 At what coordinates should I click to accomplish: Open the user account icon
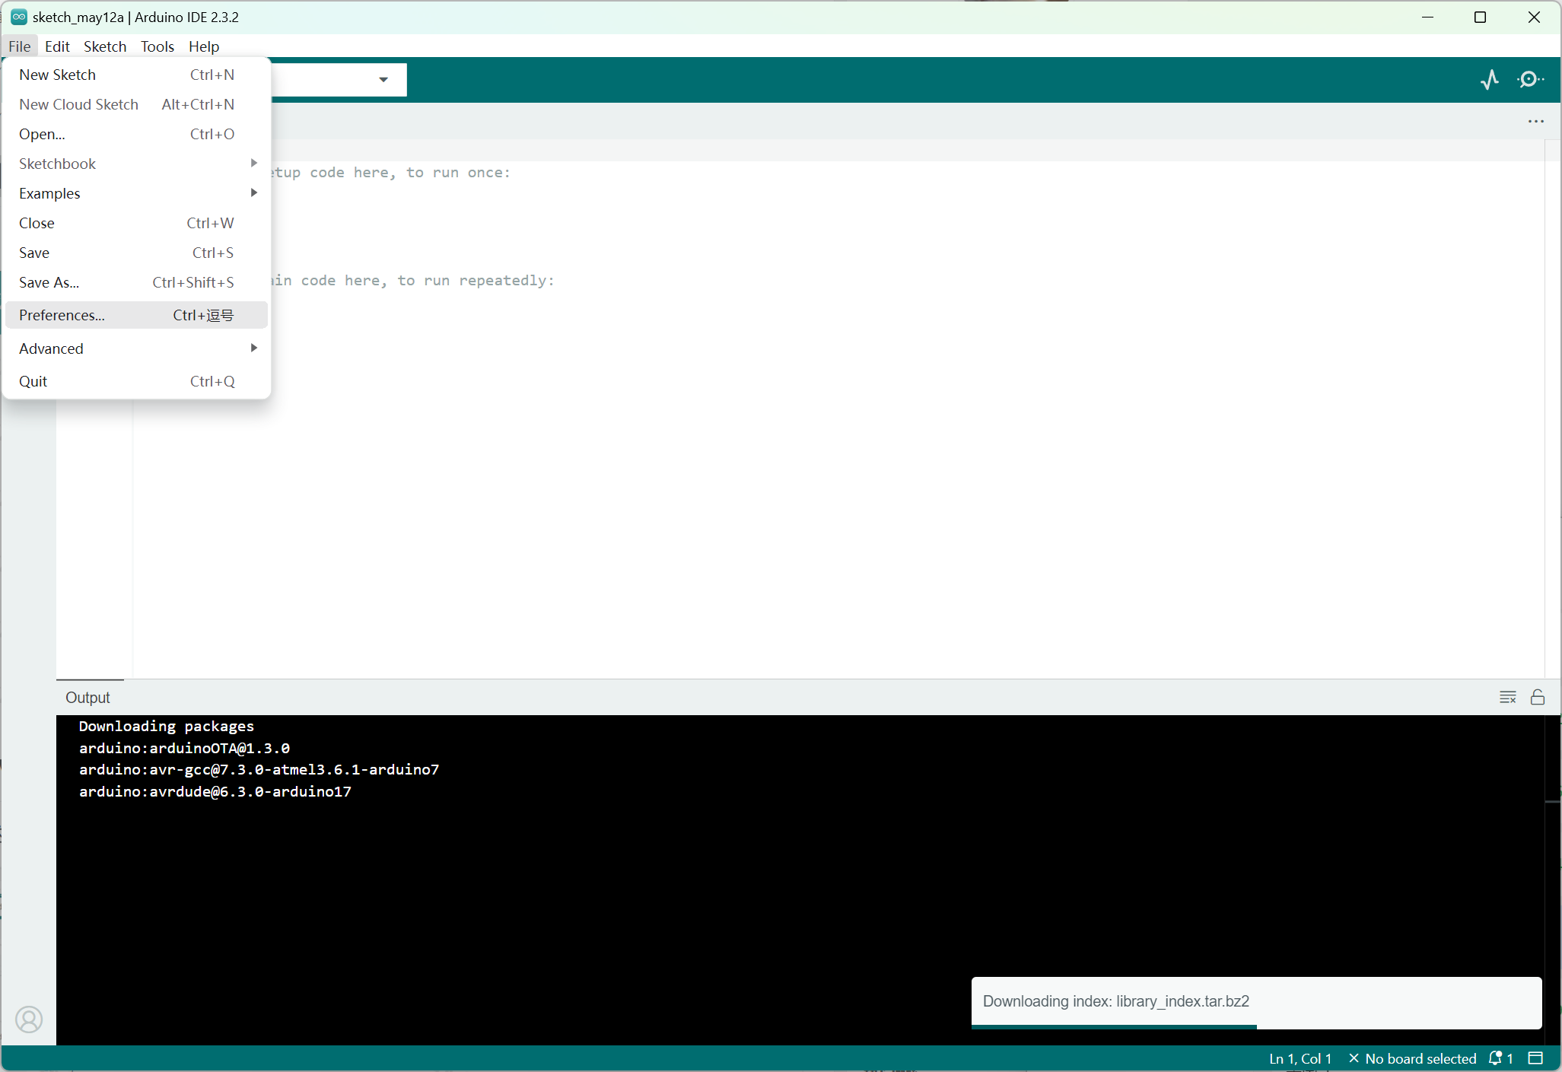pos(29,1019)
